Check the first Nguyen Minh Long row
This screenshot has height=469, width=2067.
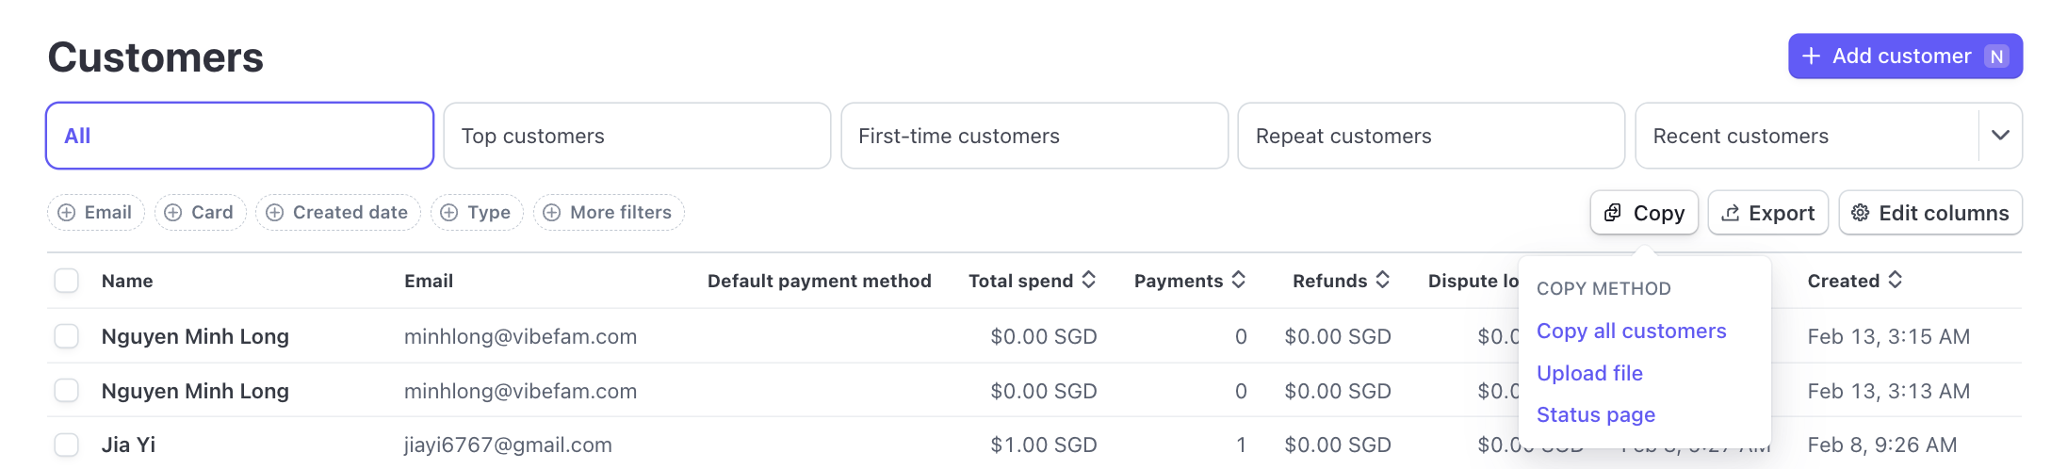pos(66,336)
